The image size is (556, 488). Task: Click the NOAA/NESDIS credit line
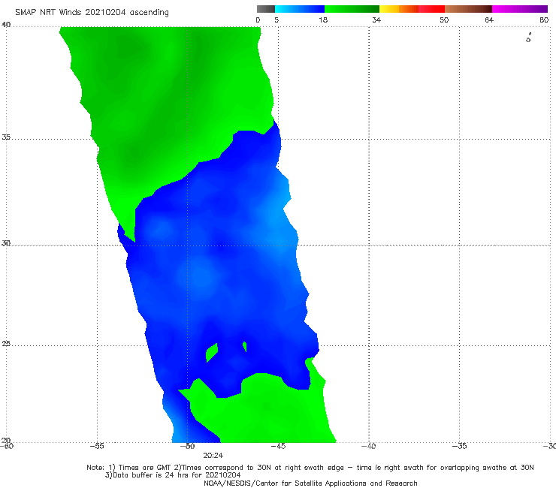coord(310,483)
